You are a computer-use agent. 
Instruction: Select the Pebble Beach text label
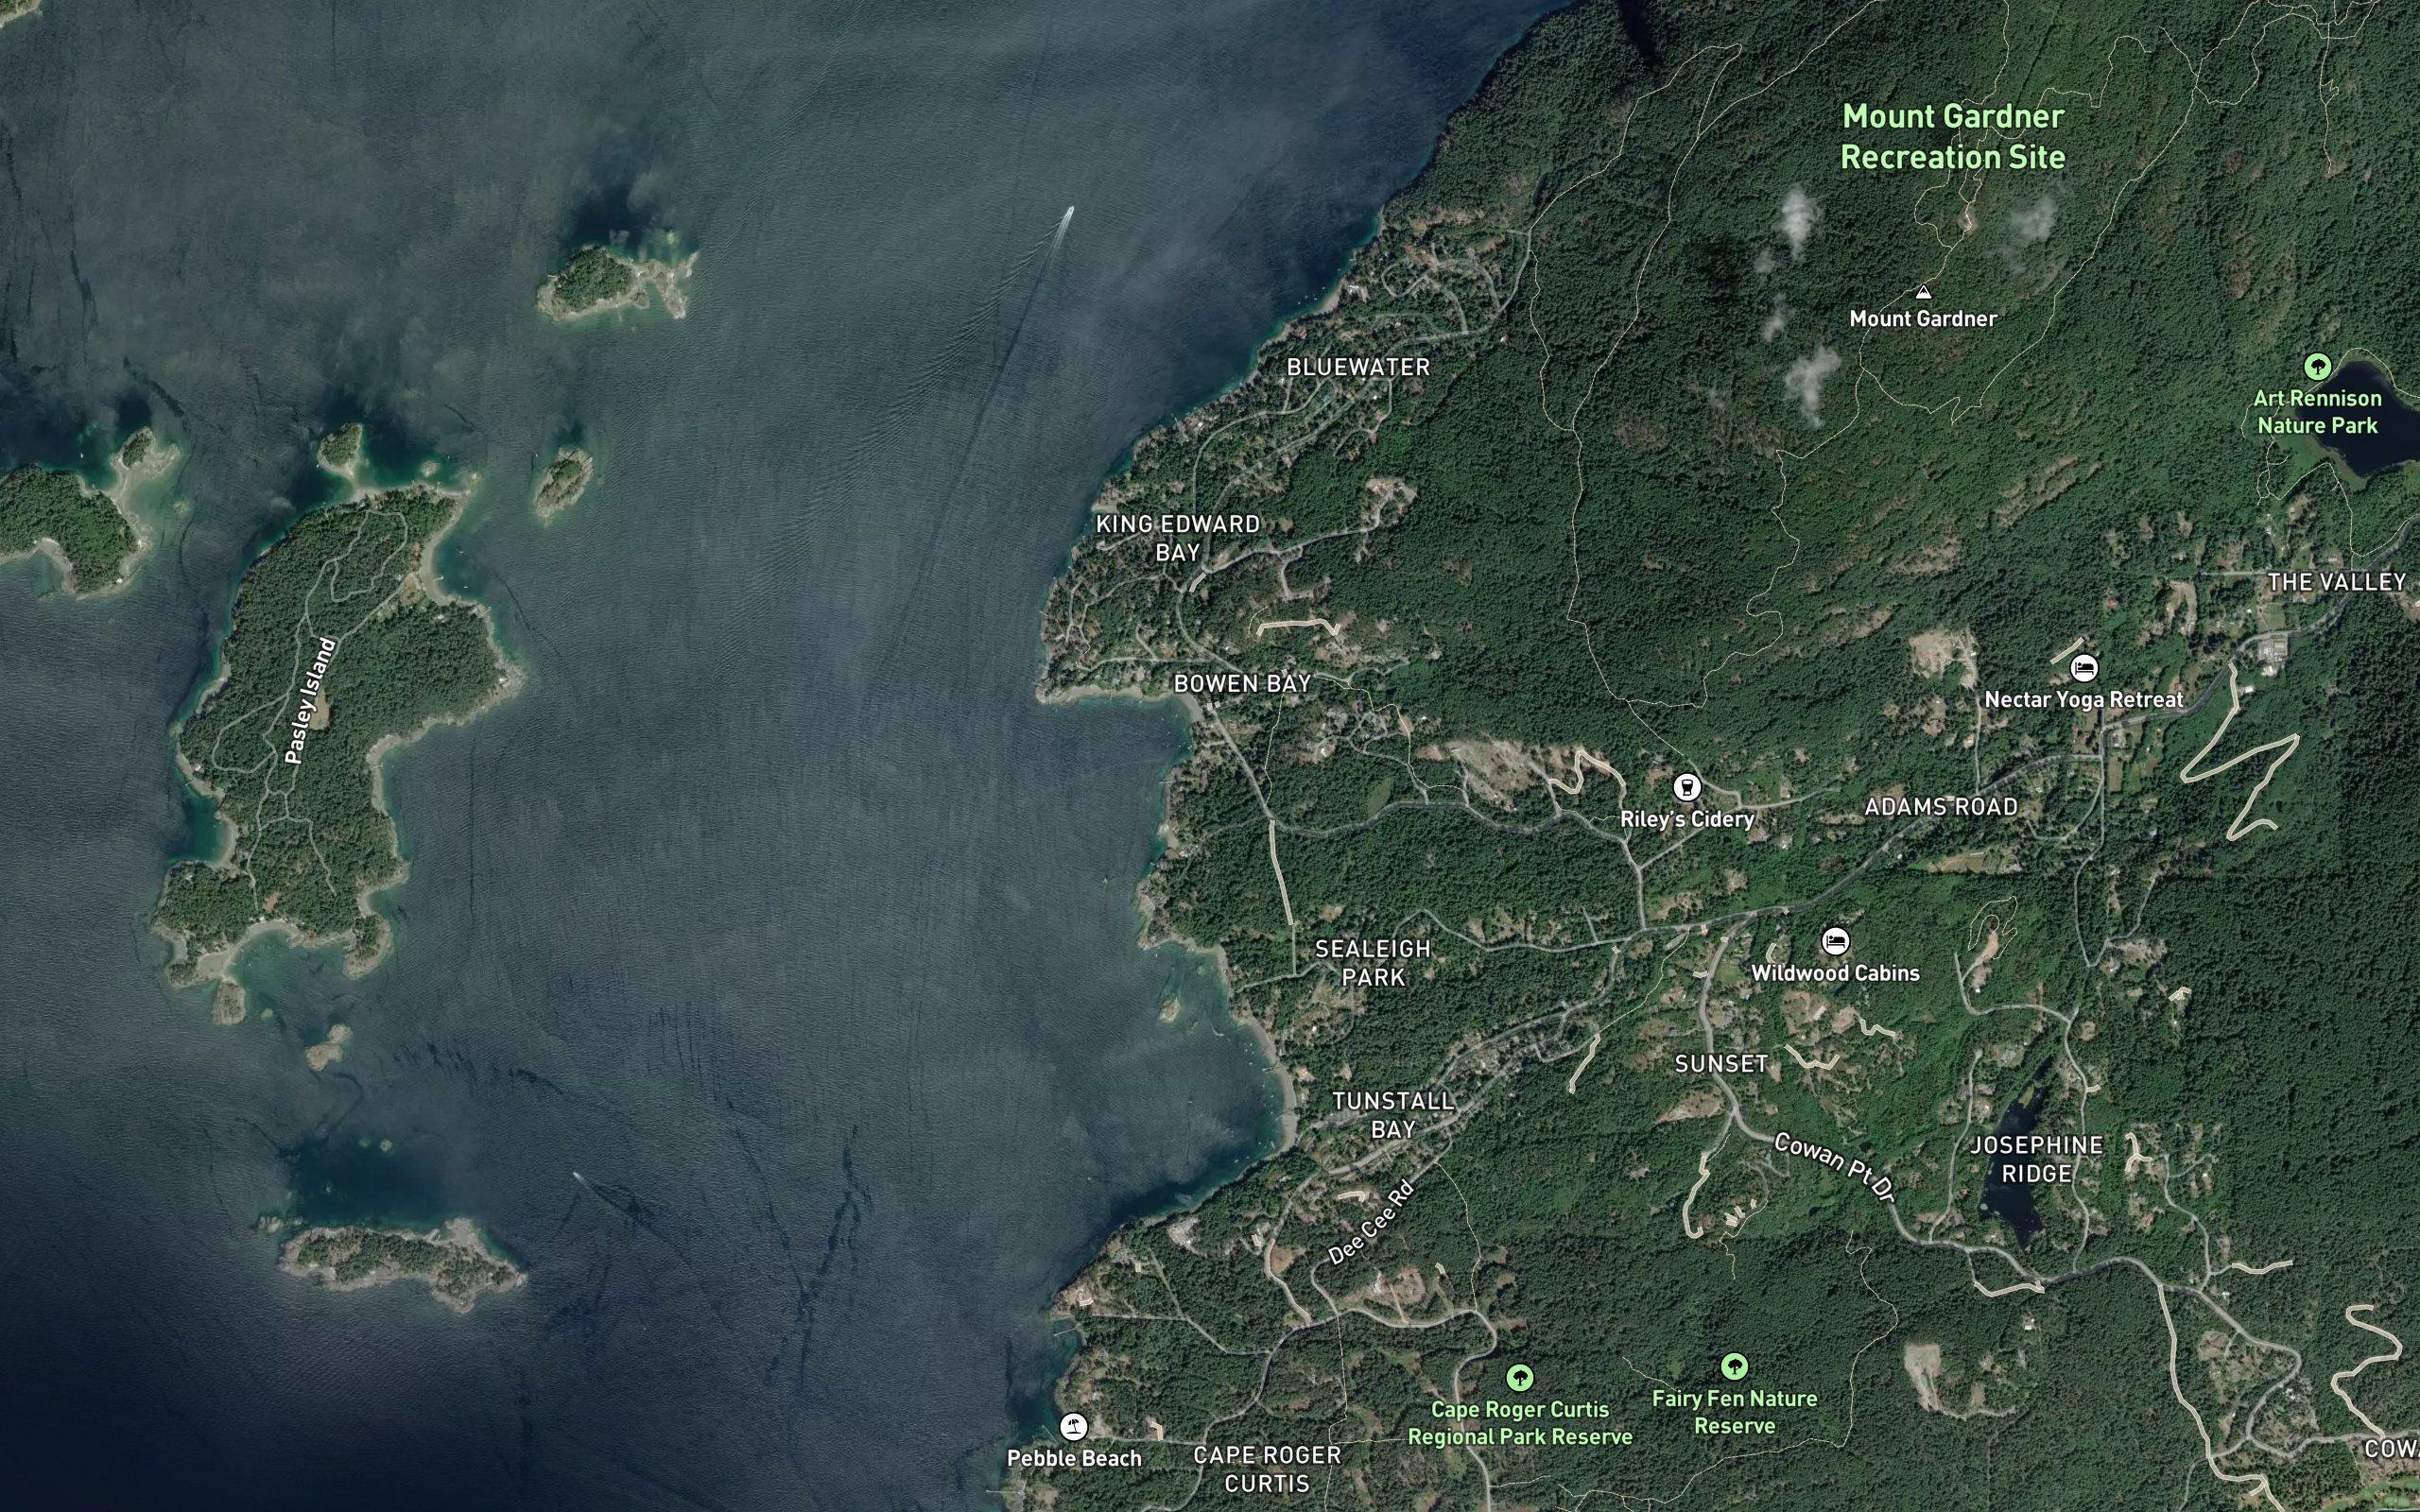pyautogui.click(x=1073, y=1458)
